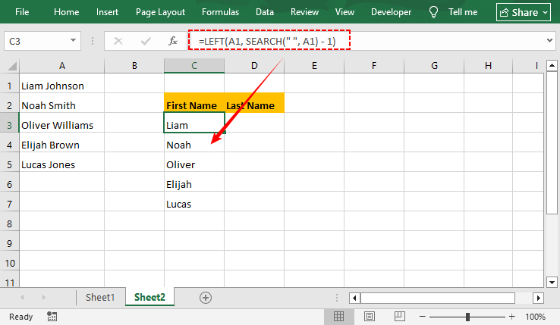Select column D header

point(254,66)
